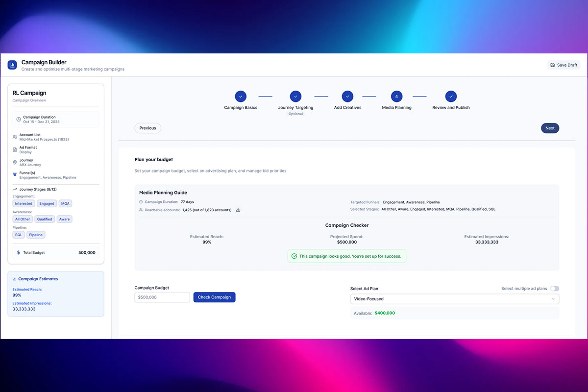Click the Campaign Estimates chart icon
This screenshot has width=588, height=392.
14,279
